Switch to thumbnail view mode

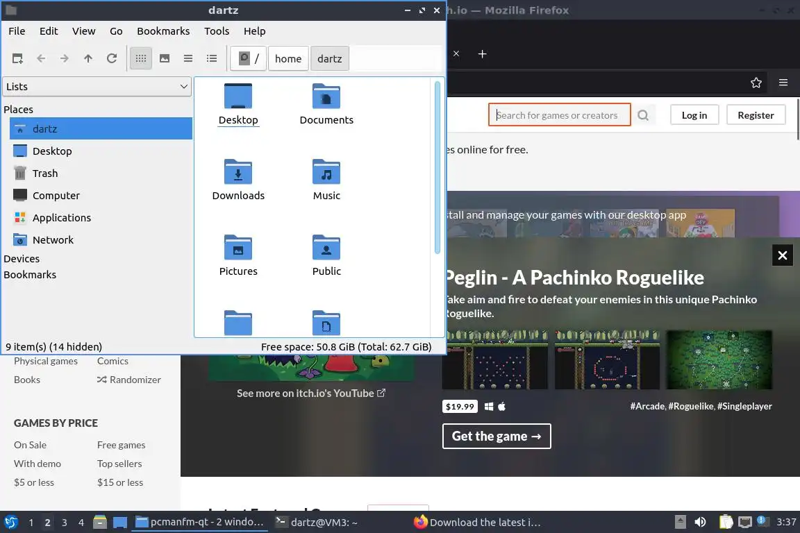[165, 59]
